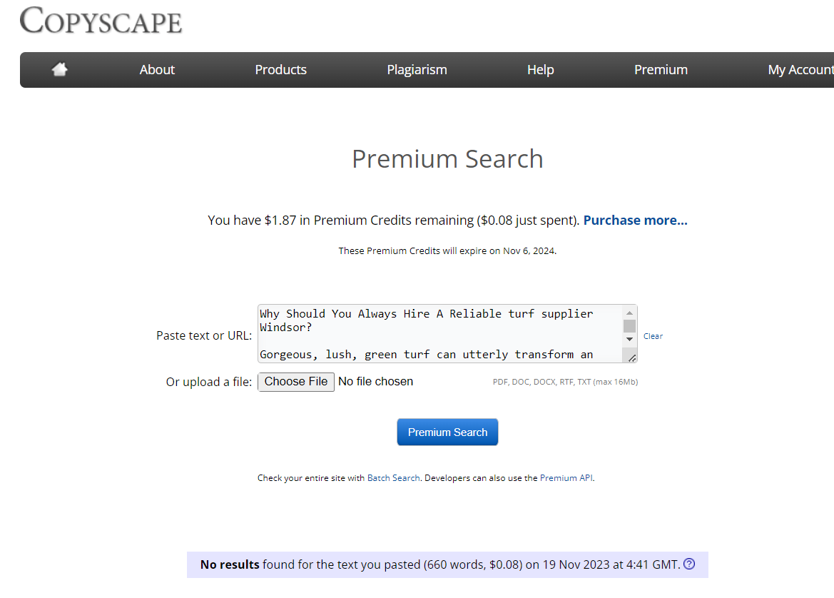This screenshot has height=598, width=834.
Task: Click the 'No results' message text
Action: click(x=230, y=564)
